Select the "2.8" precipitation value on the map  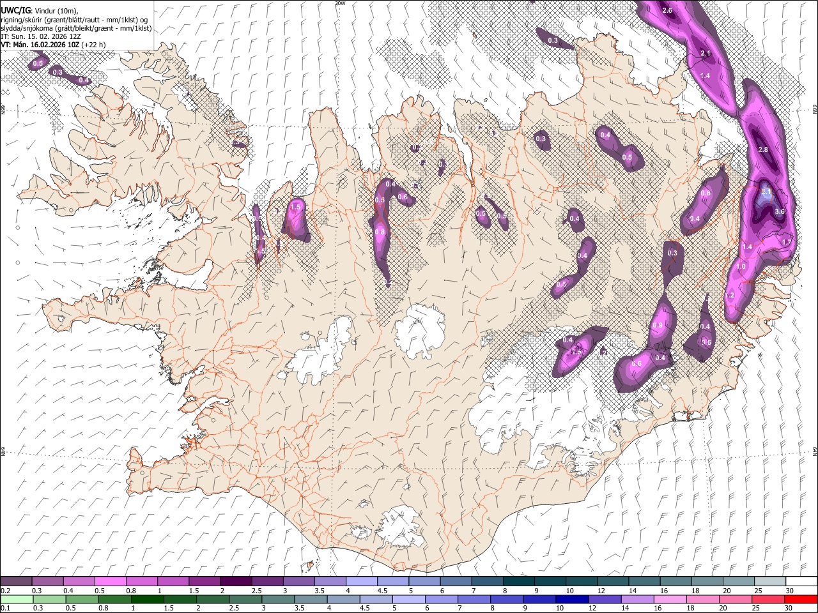(762, 149)
